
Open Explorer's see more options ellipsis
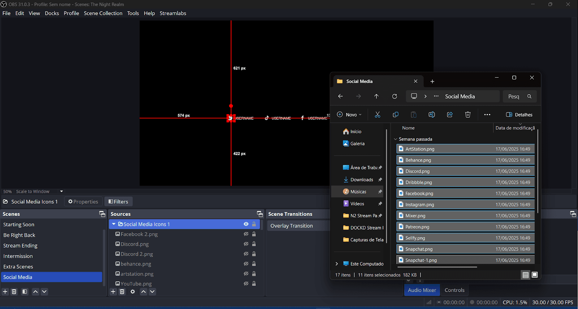[487, 115]
